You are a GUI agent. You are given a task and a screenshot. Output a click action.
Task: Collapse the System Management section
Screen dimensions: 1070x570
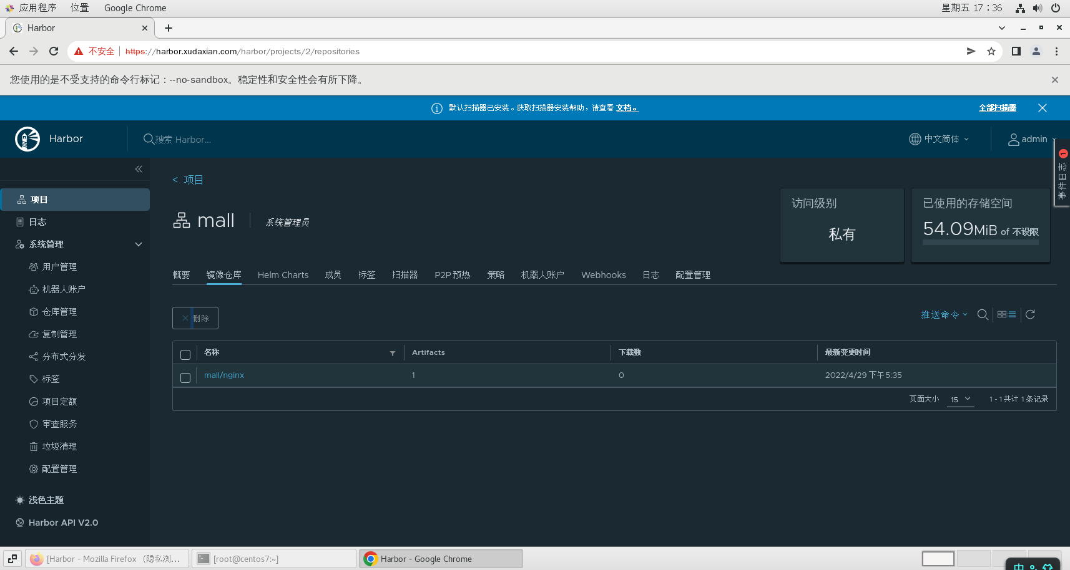point(139,244)
